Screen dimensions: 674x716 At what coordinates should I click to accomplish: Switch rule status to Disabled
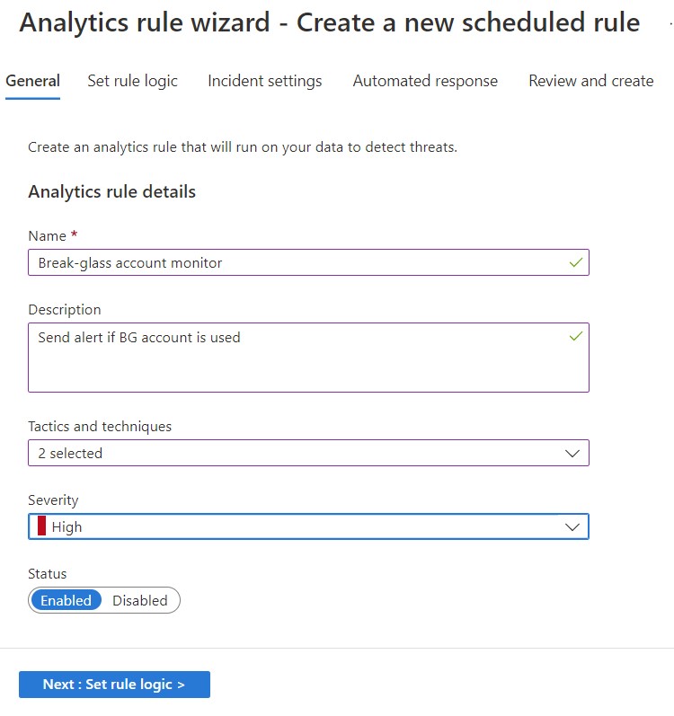(140, 600)
